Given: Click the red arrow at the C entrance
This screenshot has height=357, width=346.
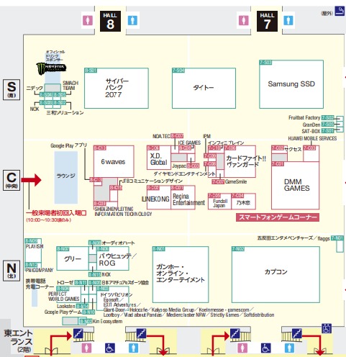Looking at the screenshot, I should [31, 180].
